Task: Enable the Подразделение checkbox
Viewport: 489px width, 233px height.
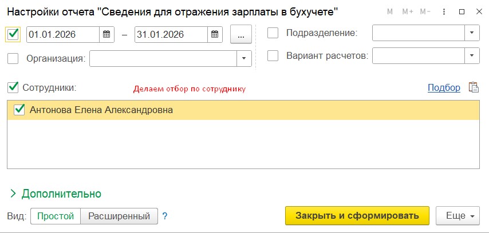Action: pyautogui.click(x=273, y=33)
